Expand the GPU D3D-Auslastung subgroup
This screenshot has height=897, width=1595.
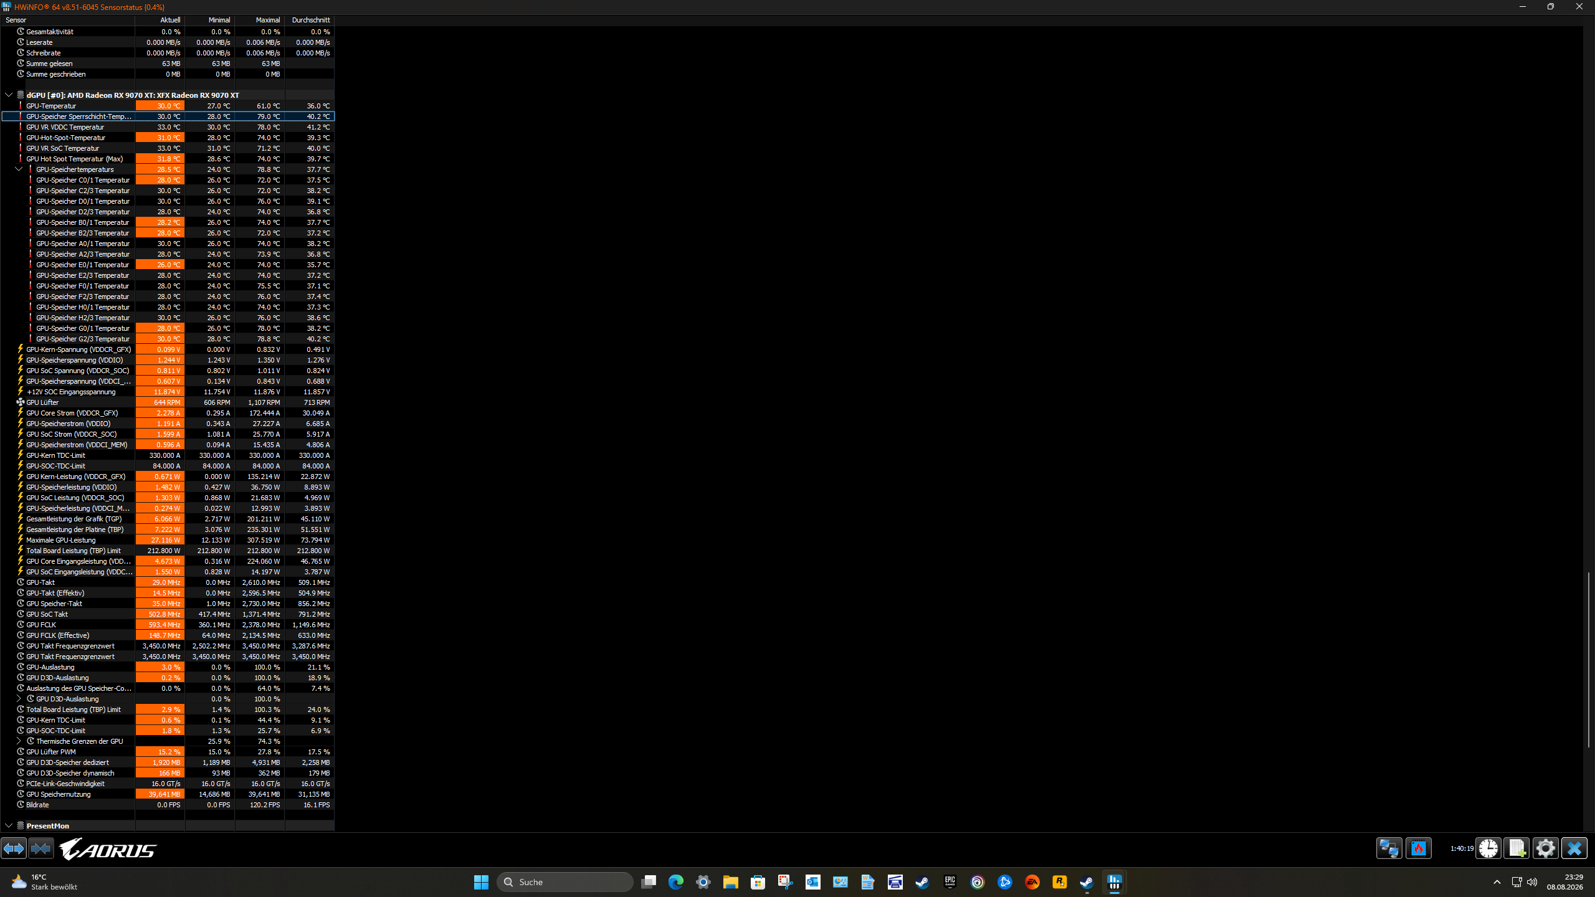coord(19,699)
